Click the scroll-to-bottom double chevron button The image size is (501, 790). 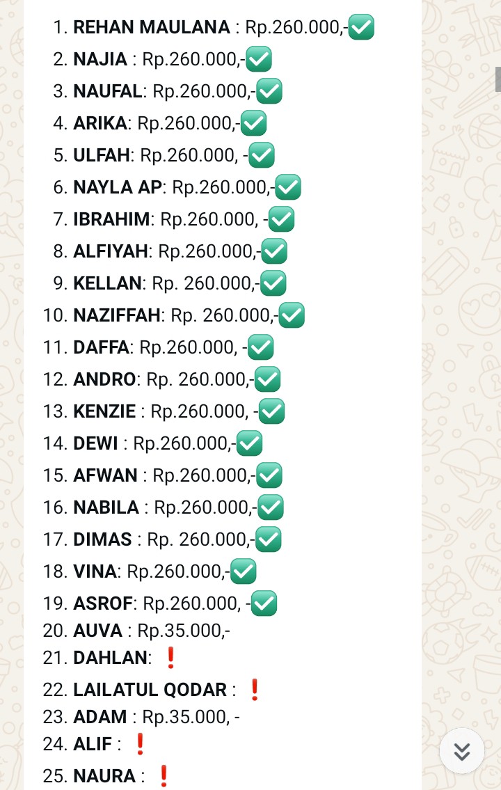click(x=462, y=751)
